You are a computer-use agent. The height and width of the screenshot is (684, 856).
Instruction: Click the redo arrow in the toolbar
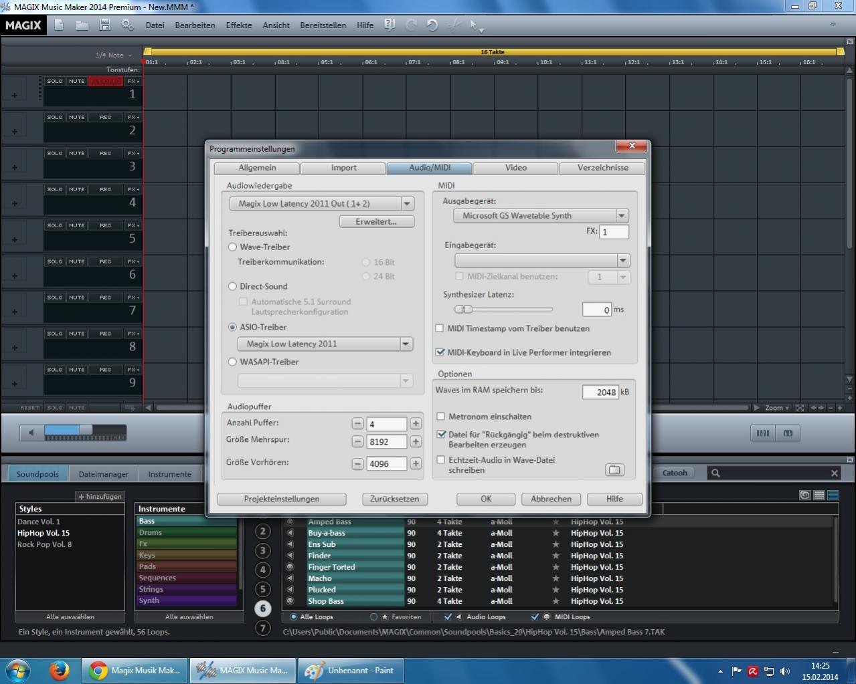coord(411,25)
